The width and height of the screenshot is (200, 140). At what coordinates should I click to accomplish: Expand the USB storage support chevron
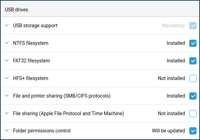coord(7,25)
